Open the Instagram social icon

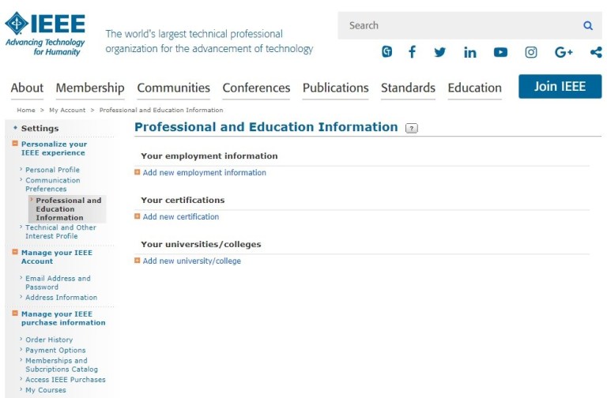click(531, 52)
